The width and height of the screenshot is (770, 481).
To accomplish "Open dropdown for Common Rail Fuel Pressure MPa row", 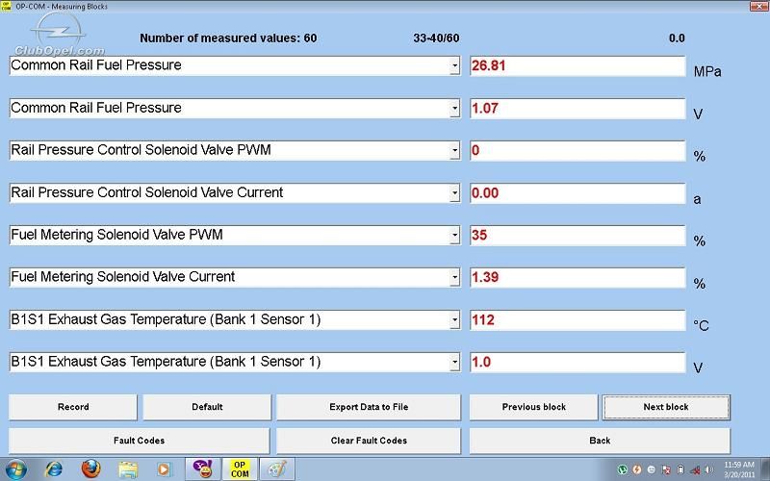I will [x=454, y=65].
